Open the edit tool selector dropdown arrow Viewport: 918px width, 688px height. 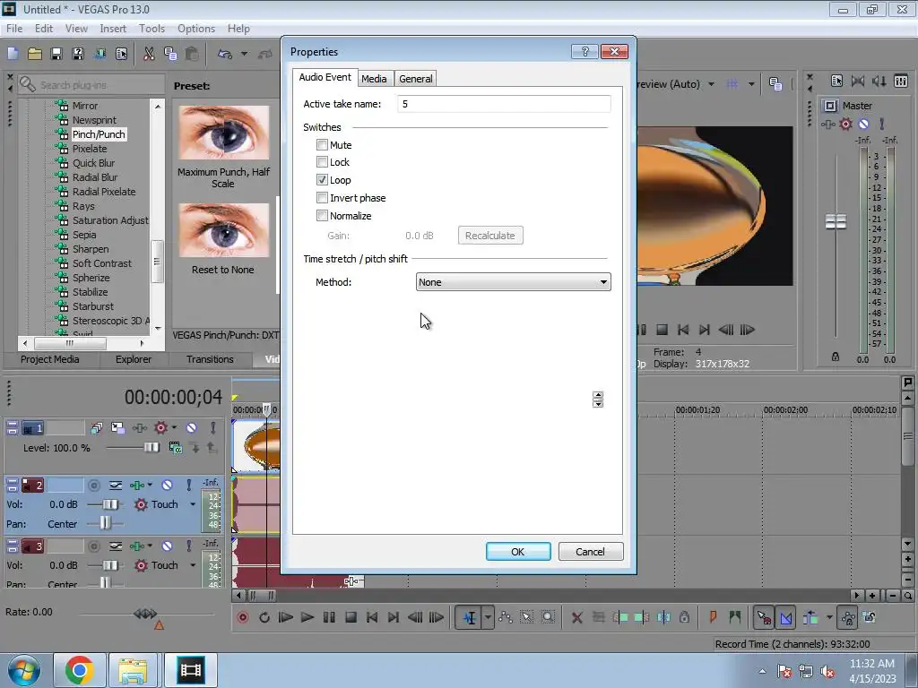(x=488, y=617)
